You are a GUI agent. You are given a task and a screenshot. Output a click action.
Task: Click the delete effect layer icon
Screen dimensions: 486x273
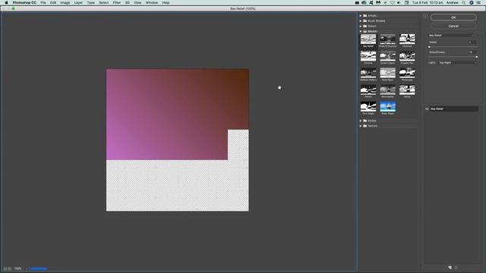click(x=456, y=268)
